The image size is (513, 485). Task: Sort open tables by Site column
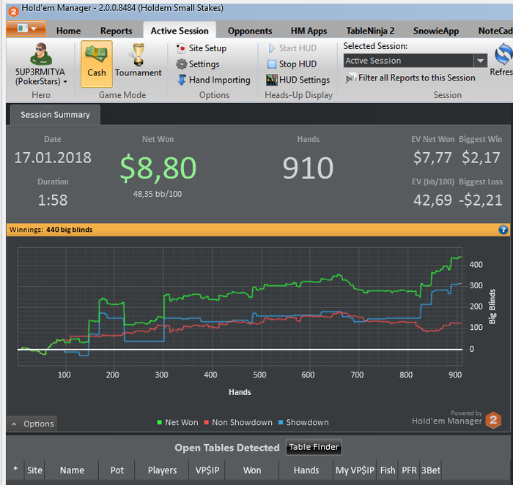34,470
